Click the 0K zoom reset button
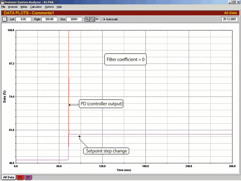The width and height of the screenshot is (241, 181). (x=98, y=19)
